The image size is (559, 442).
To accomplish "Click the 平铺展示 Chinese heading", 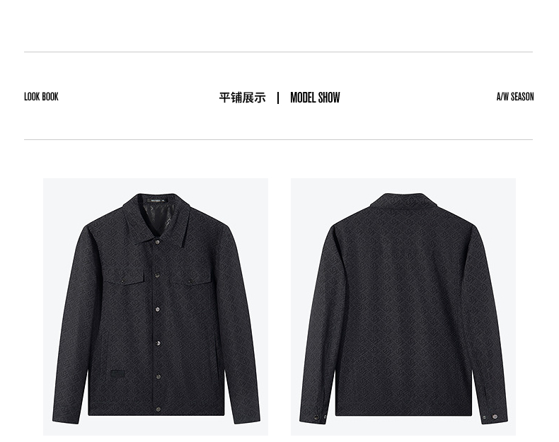I will point(242,98).
